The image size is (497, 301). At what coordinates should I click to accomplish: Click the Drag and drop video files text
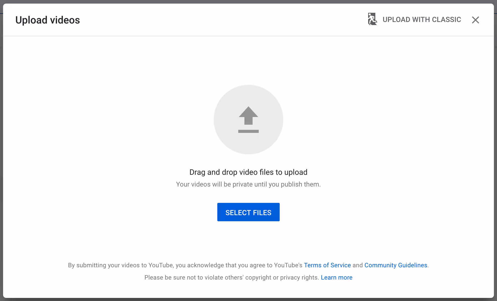(248, 172)
